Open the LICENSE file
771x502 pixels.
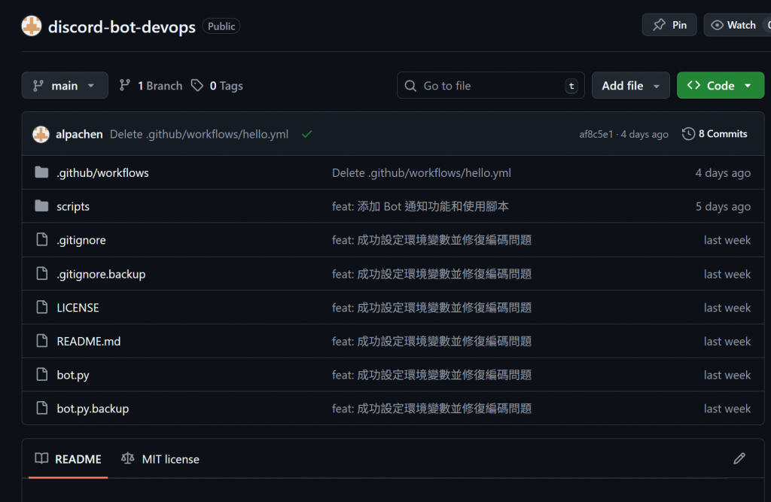(78, 308)
